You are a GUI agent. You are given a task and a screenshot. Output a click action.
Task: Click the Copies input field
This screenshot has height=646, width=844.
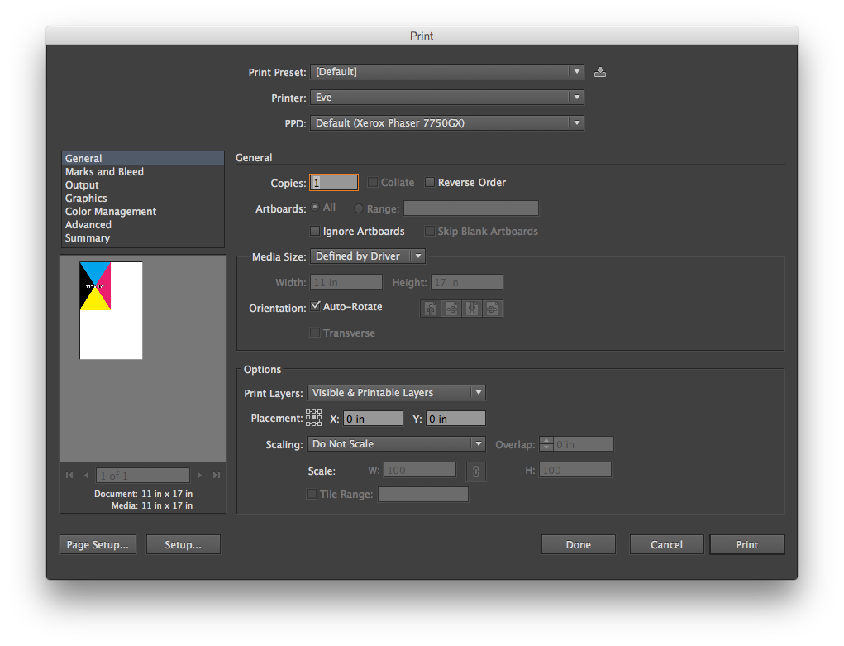point(333,182)
